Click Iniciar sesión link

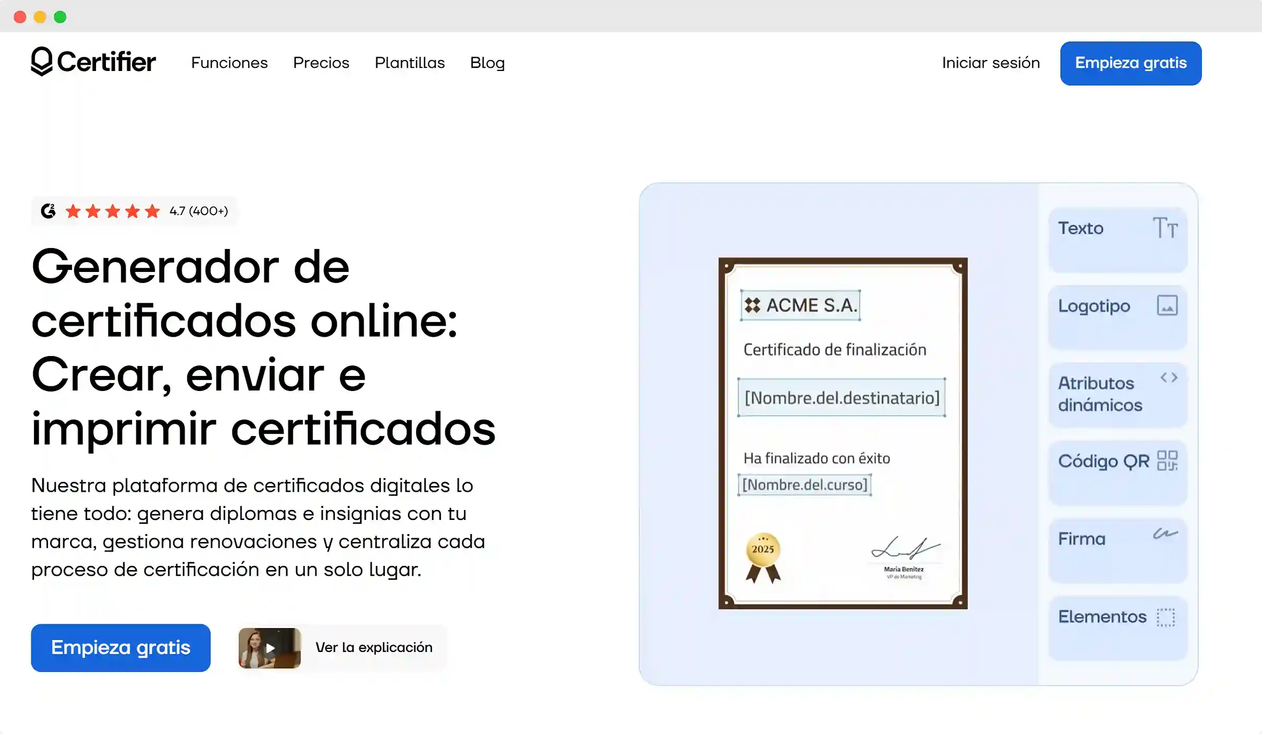(990, 63)
